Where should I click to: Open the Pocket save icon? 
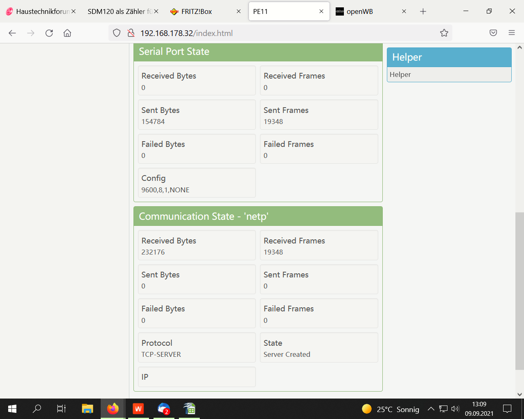(x=493, y=33)
